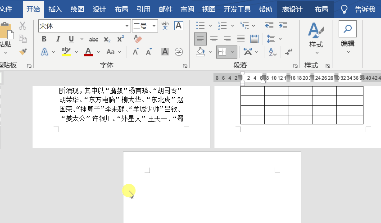Screen dimensions: 381x223
Task: Open the font size dropdown 二号
Action: click(x=154, y=26)
